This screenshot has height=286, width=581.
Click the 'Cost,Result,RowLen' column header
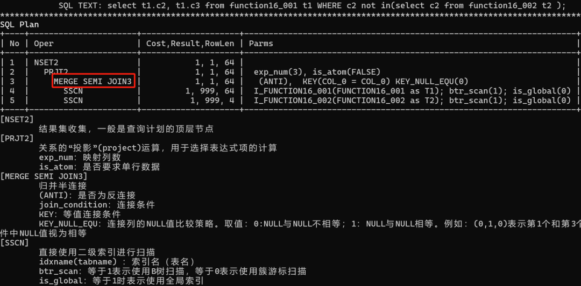[x=190, y=44]
